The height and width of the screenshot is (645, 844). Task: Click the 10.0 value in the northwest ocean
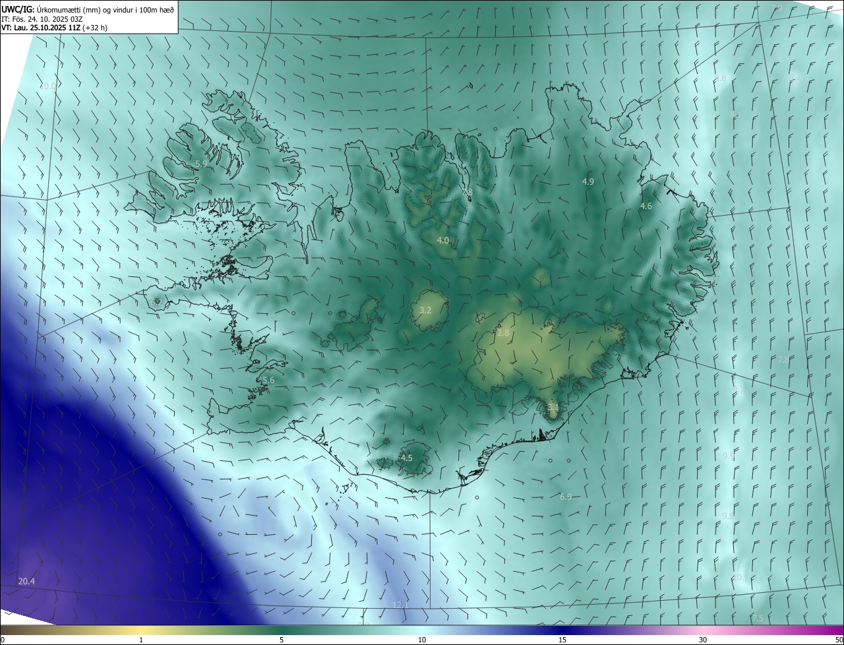coord(47,86)
